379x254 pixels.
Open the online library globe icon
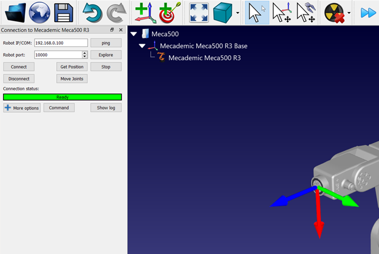click(39, 12)
